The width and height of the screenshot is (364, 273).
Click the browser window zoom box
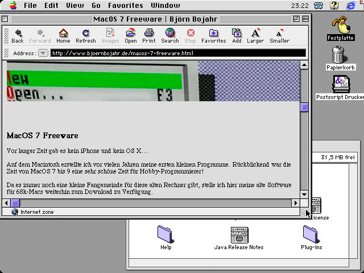[x=296, y=19]
